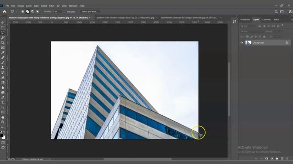Create a new adjustment layer
The height and width of the screenshot is (164, 293).
click(271, 159)
